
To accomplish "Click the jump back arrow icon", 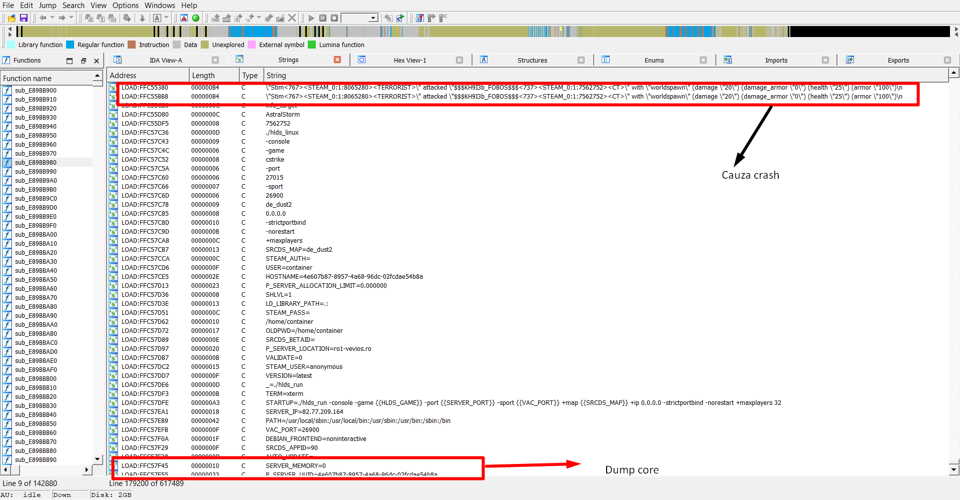I will click(x=43, y=18).
